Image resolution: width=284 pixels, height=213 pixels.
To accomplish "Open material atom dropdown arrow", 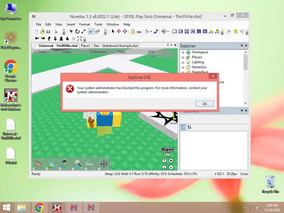I will coord(168,32).
